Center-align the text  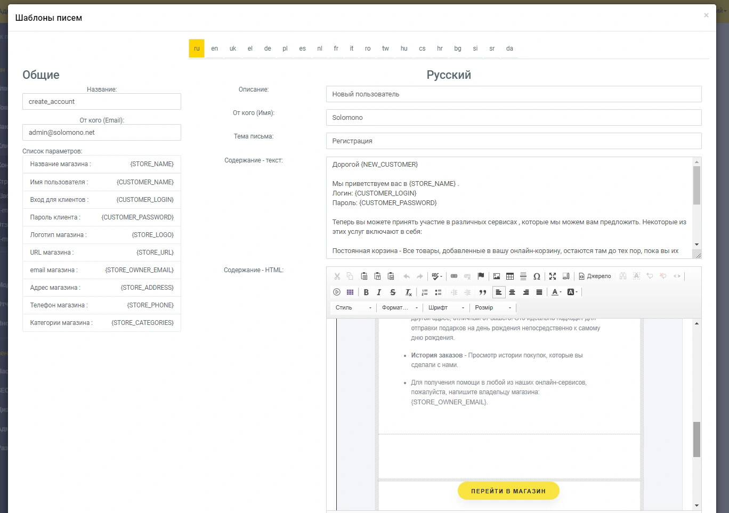click(512, 292)
